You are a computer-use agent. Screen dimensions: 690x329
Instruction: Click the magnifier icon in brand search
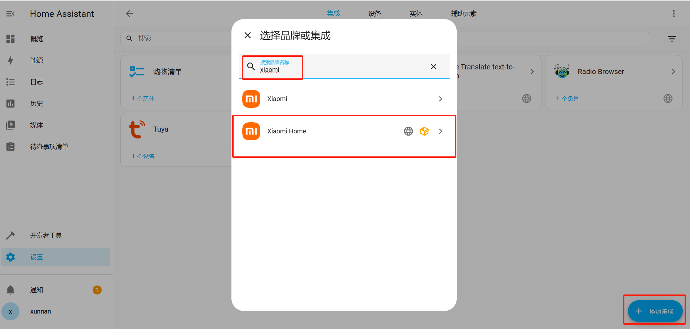[251, 66]
